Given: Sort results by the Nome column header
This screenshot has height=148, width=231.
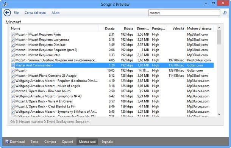Looking at the screenshot, I should coord(54,28).
